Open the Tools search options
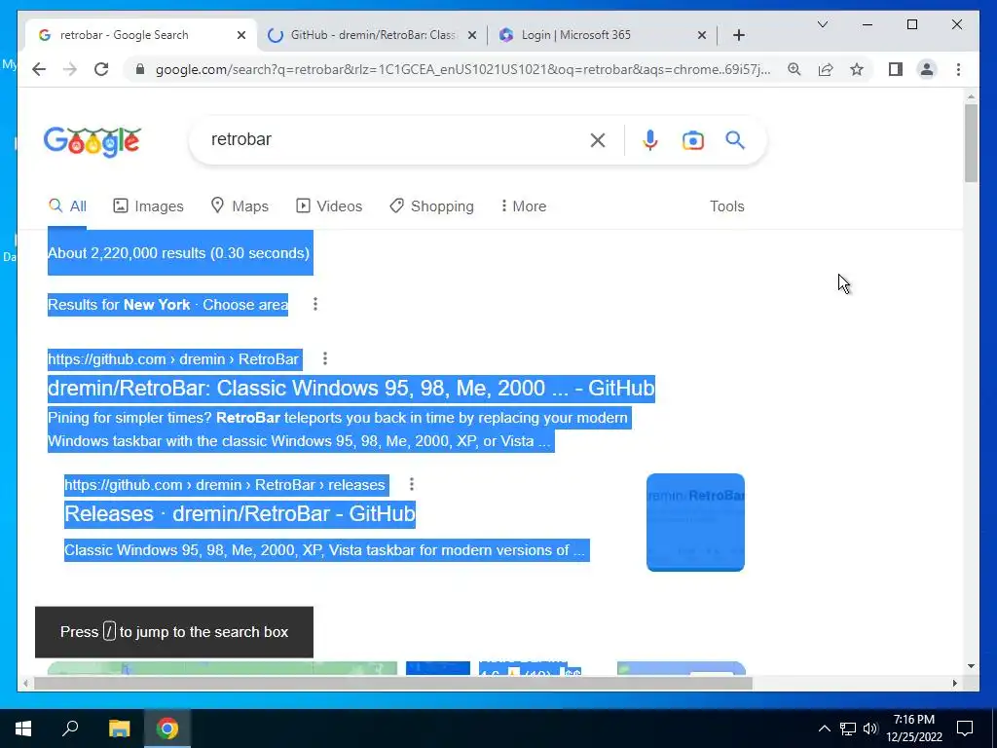Screen dimensions: 997x748 point(726,206)
